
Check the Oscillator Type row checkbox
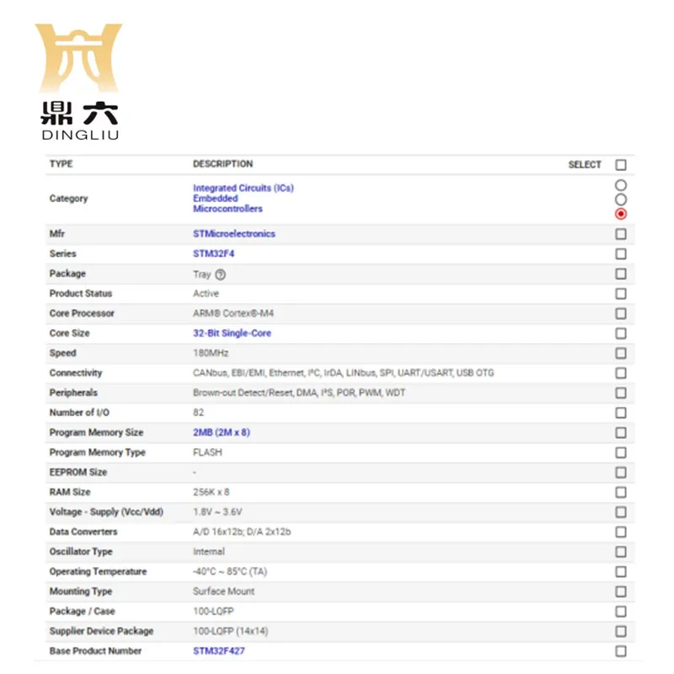(620, 552)
